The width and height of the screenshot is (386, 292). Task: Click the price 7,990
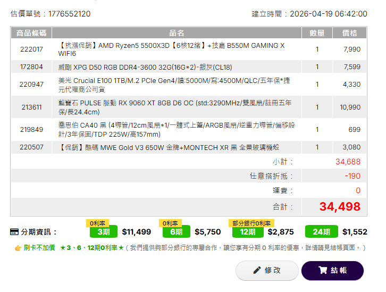(x=352, y=49)
